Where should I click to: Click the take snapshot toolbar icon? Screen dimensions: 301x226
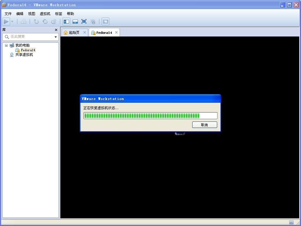(36, 21)
